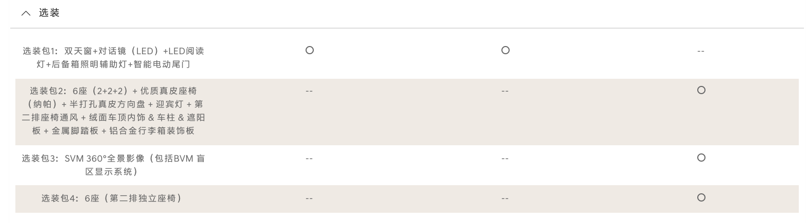This screenshot has height=223, width=807.
Task: Click first column dash for 选装包4
Action: [309, 198]
